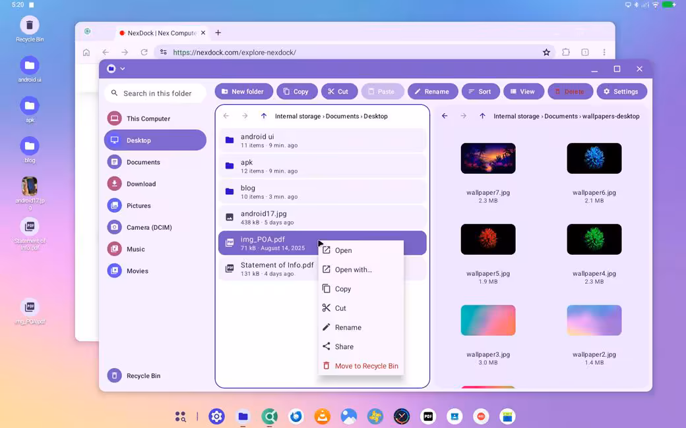
Task: Select This Computer in sidebar
Action: [155, 119]
